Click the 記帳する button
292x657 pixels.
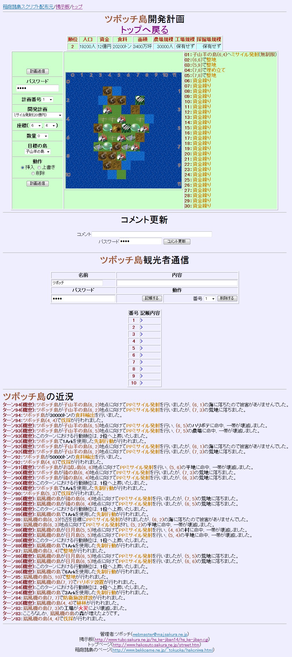click(x=152, y=298)
